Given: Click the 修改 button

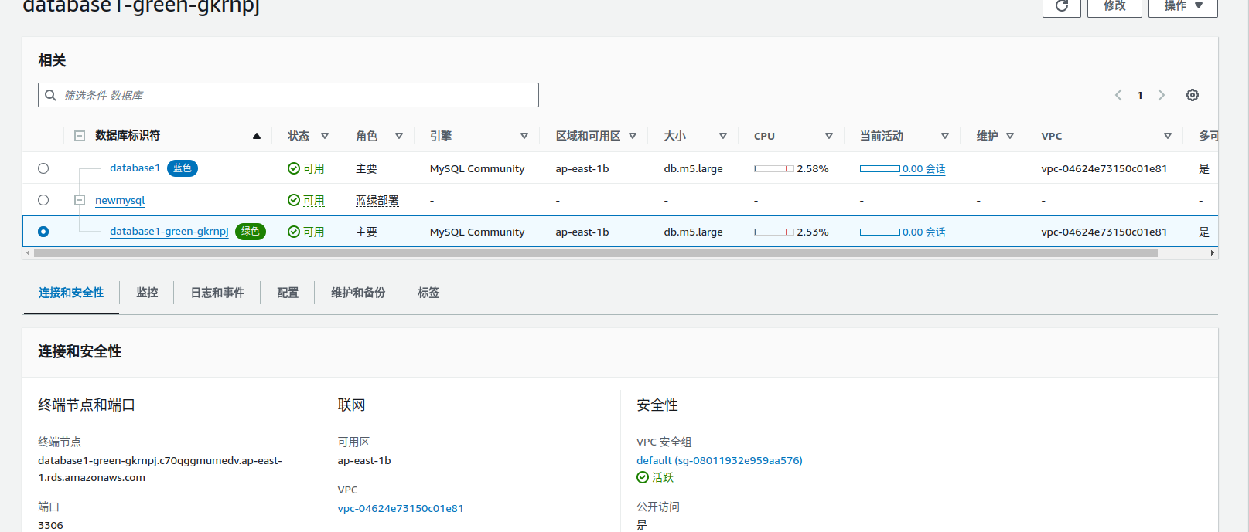Looking at the screenshot, I should [x=1114, y=6].
